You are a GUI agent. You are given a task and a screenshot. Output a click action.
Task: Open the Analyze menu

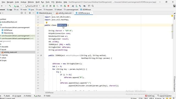pos(23,2)
